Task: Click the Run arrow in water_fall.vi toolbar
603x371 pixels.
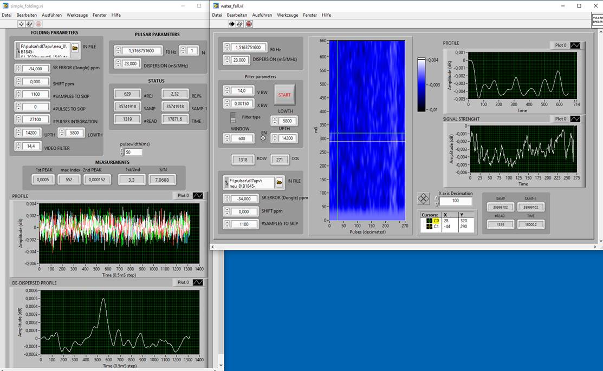Action: 231,24
